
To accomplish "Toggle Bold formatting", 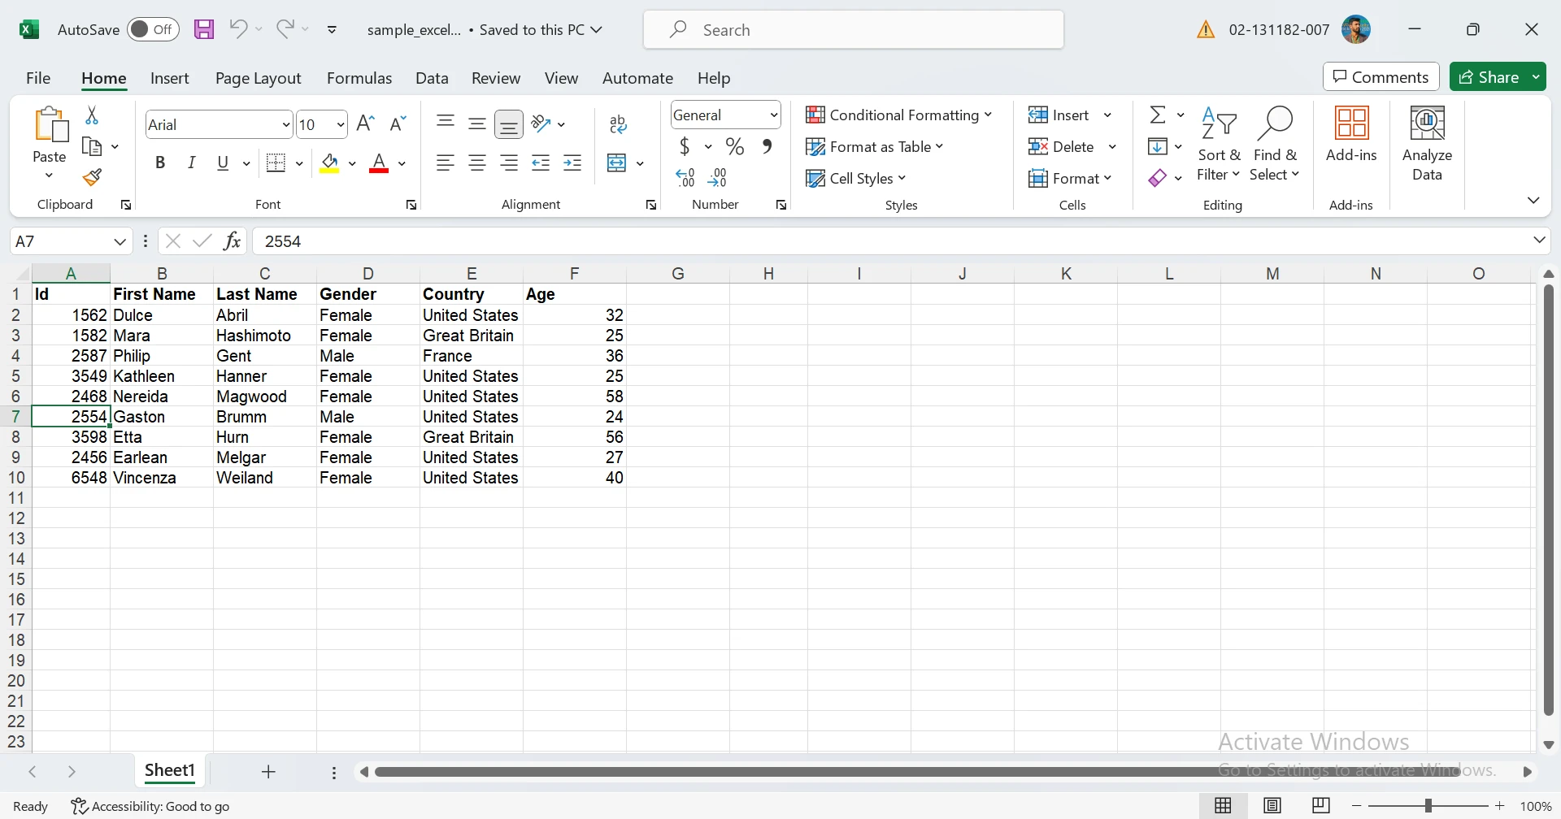I will [x=160, y=163].
